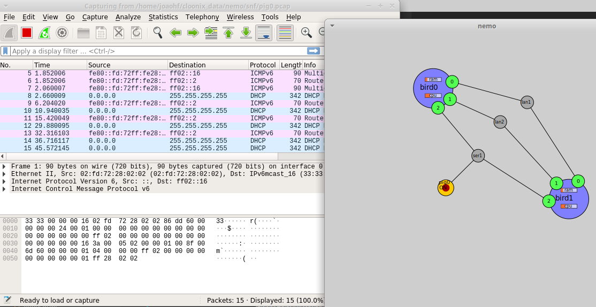Image resolution: width=596 pixels, height=307 pixels.
Task: Click the bird0 ram indicator
Action: 433,79
